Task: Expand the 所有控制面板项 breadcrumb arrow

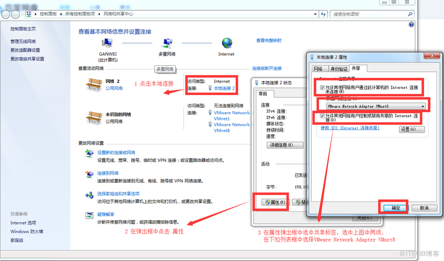Action: point(99,14)
